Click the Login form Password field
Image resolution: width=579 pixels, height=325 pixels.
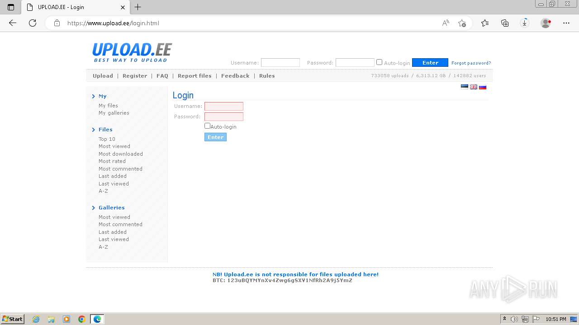224,116
